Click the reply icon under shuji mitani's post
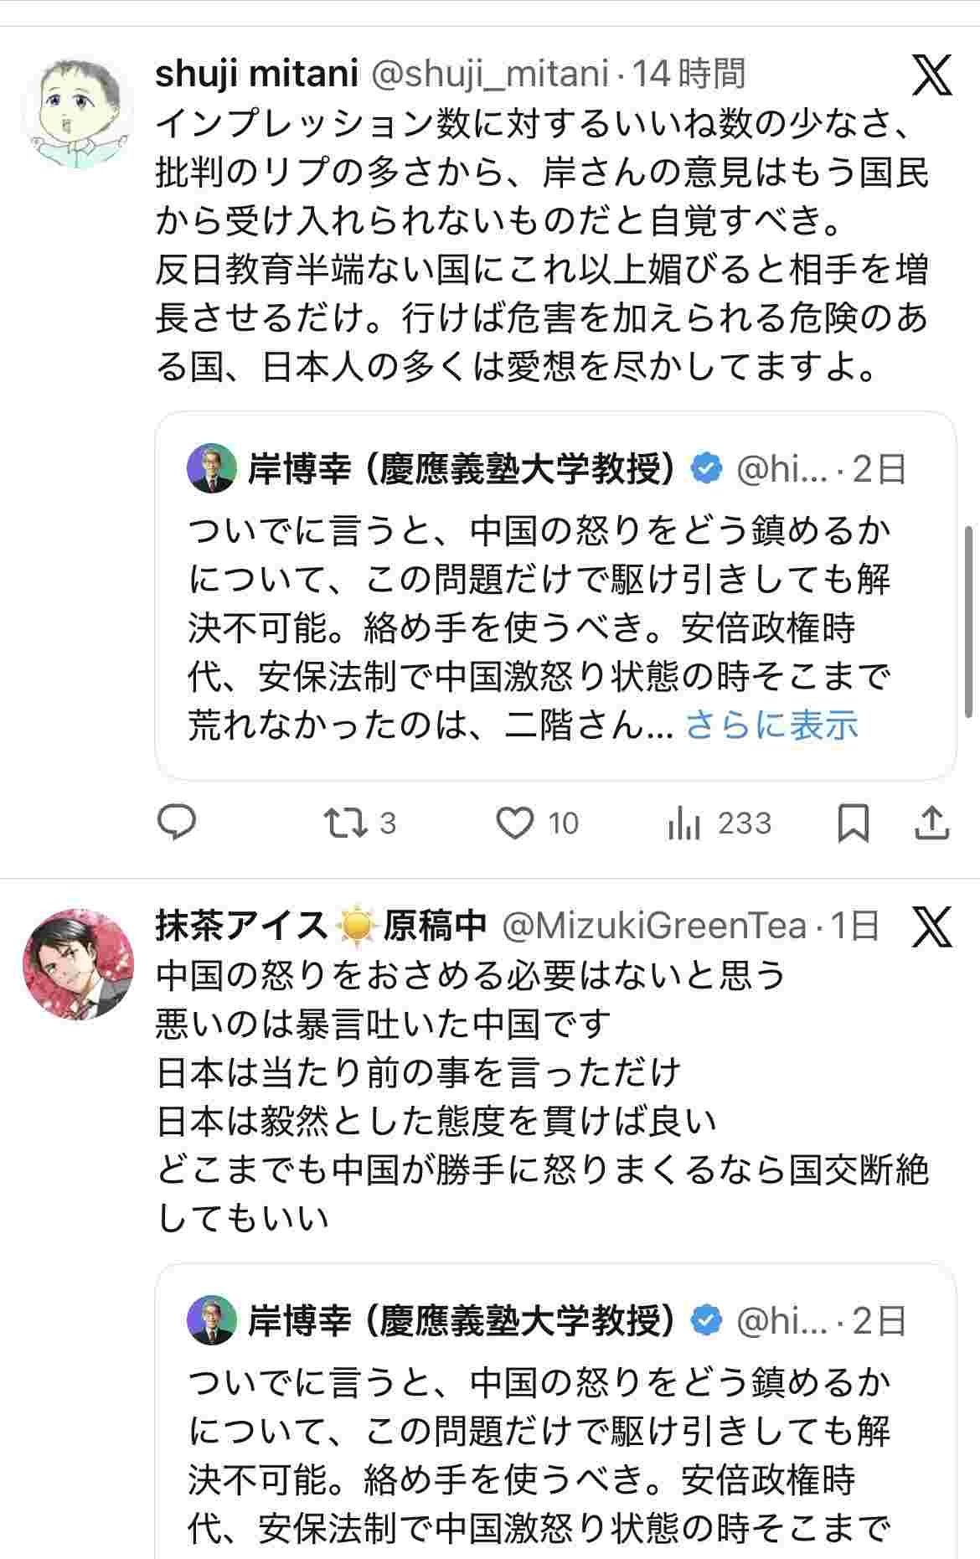Image resolution: width=980 pixels, height=1559 pixels. (177, 823)
